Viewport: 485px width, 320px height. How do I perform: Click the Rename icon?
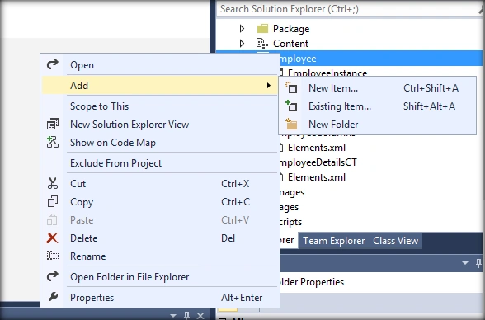click(53, 256)
